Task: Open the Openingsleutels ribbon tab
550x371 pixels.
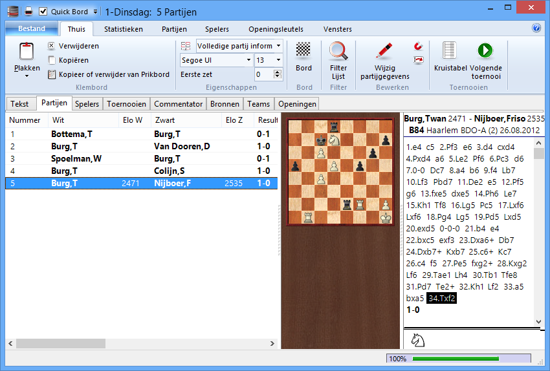Action: point(276,29)
